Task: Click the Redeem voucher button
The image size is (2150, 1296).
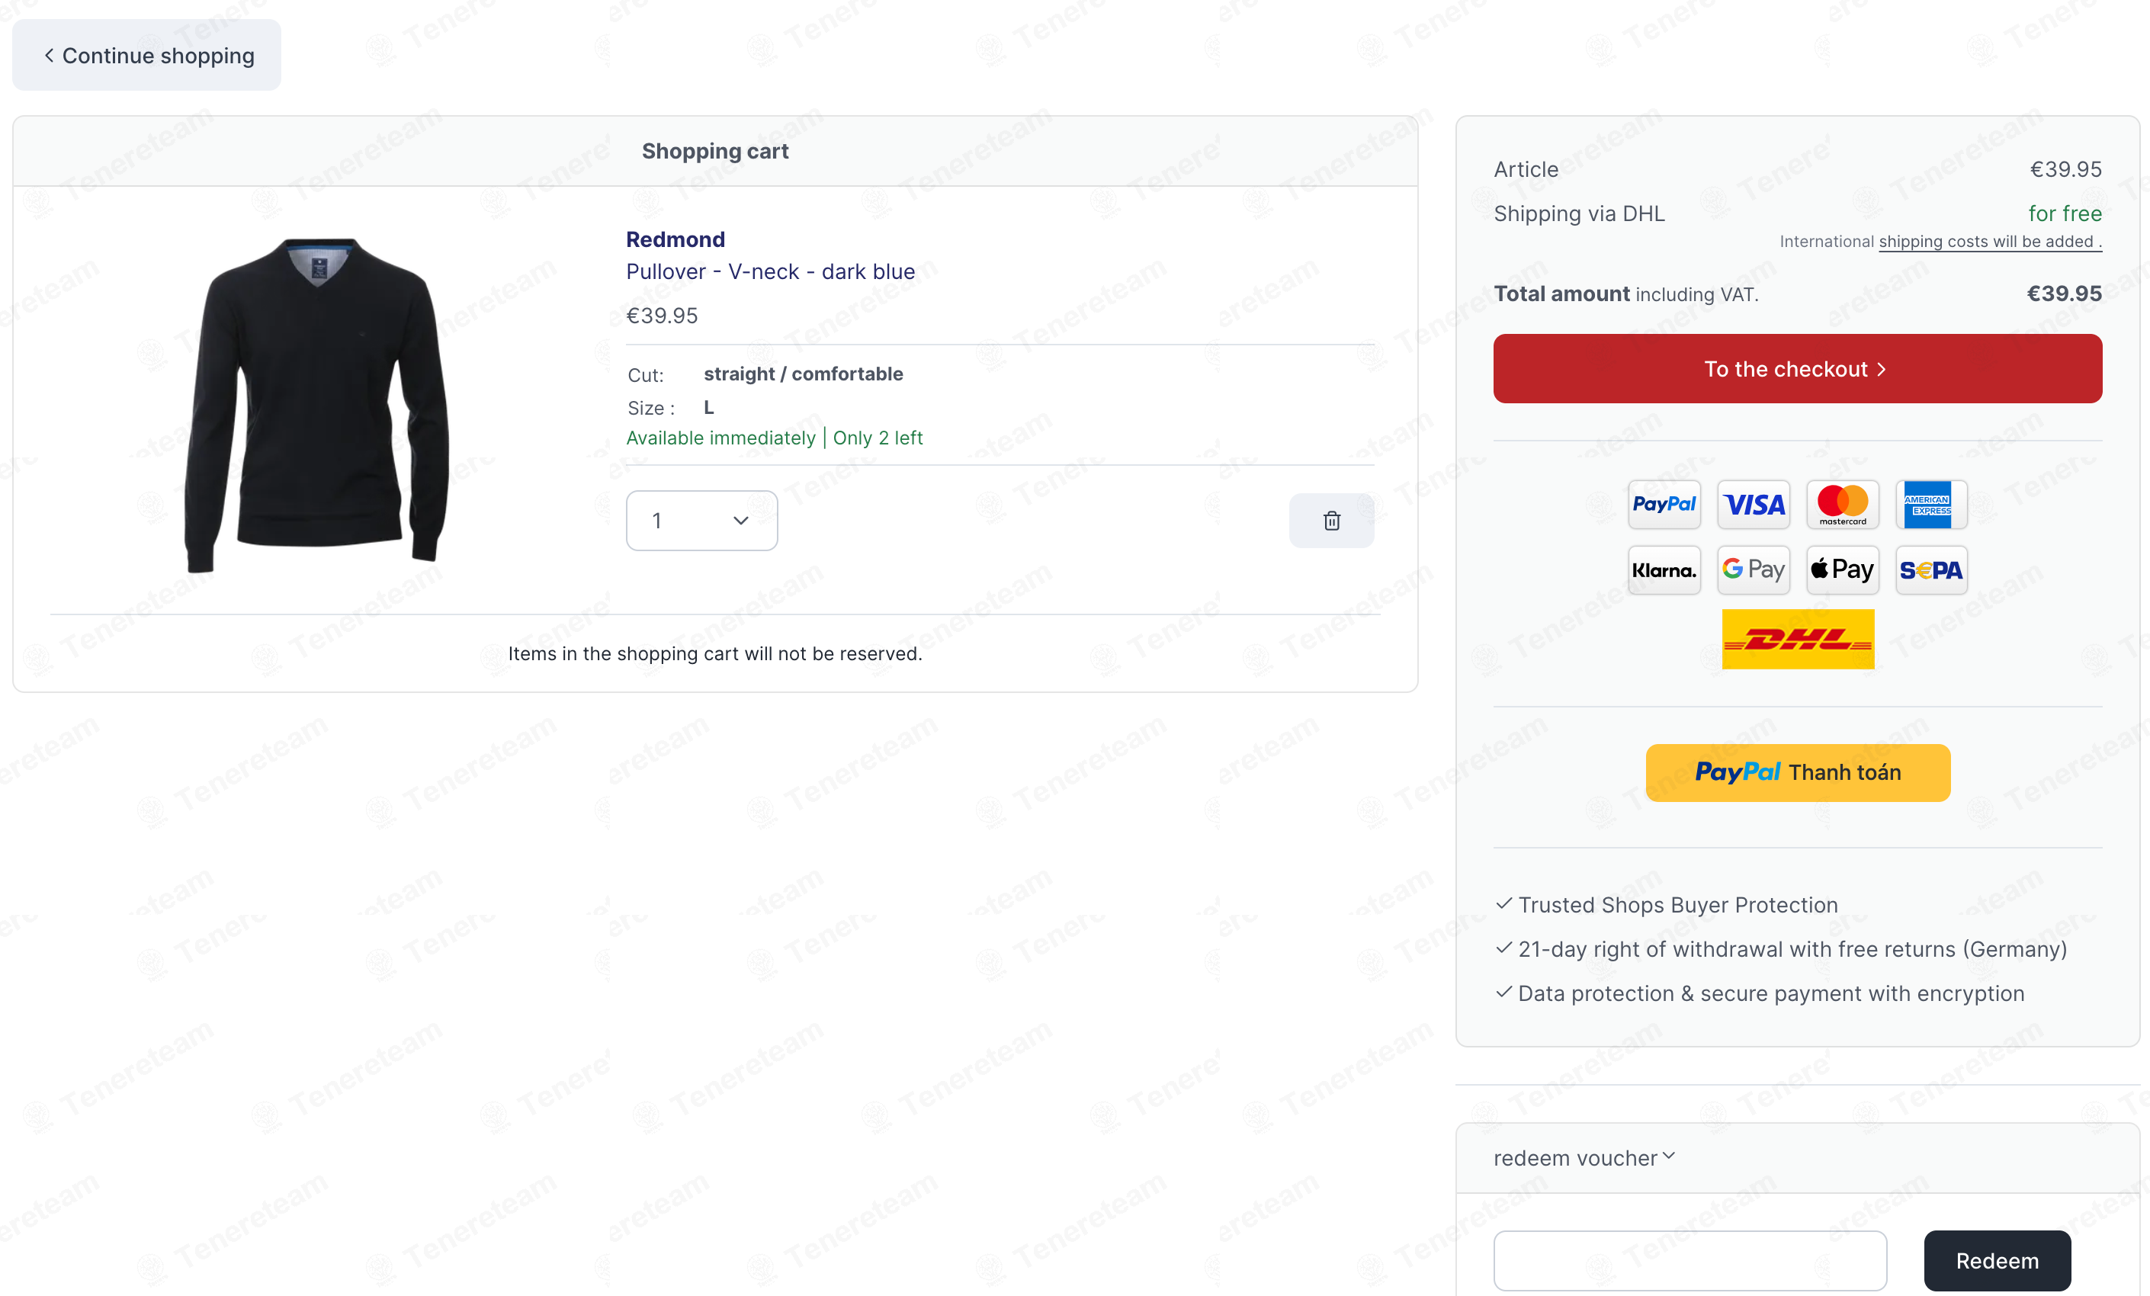Action: [1997, 1261]
